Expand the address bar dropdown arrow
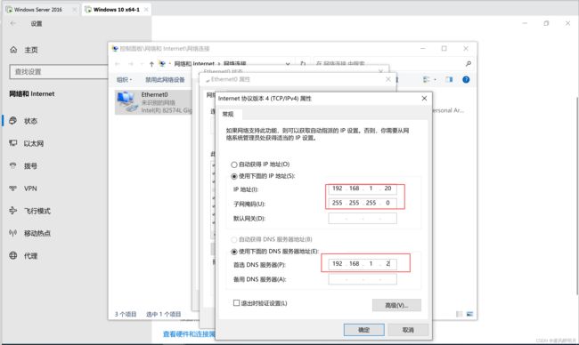 288,64
